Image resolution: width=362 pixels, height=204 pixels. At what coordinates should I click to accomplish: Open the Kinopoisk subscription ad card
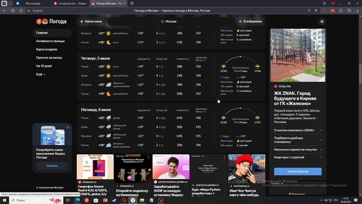coord(133,175)
